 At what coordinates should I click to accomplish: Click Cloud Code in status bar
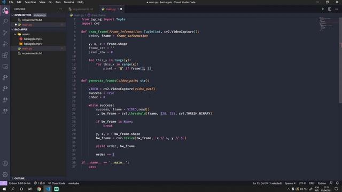[57, 183]
